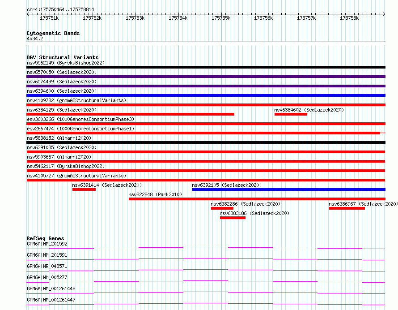Click the red bar under nsv822848
The image size is (398, 310).
[257, 199]
